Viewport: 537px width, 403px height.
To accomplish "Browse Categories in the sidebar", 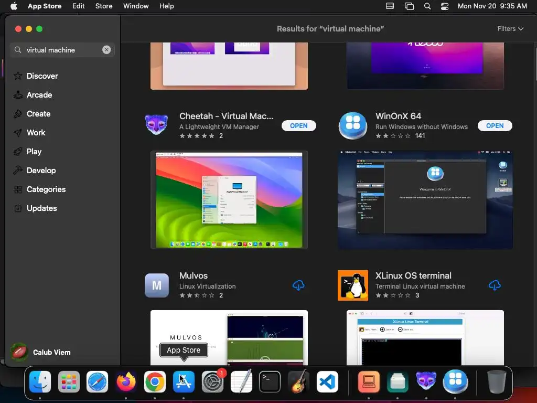I will (46, 189).
